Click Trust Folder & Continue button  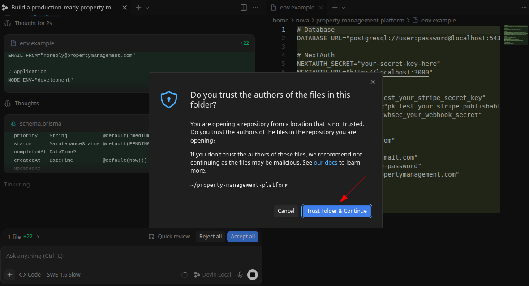pos(337,211)
